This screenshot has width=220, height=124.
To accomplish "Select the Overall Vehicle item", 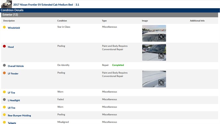I will point(16,66).
